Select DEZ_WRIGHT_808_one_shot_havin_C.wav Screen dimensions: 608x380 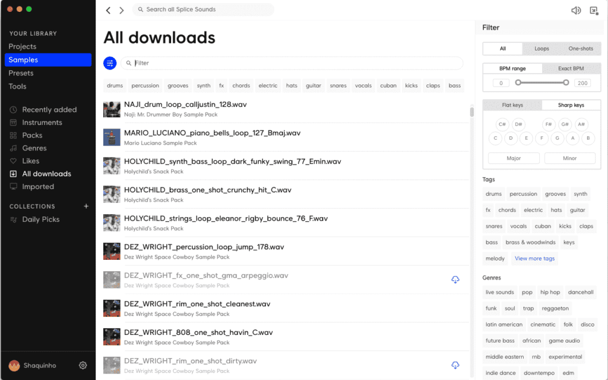tap(286, 337)
